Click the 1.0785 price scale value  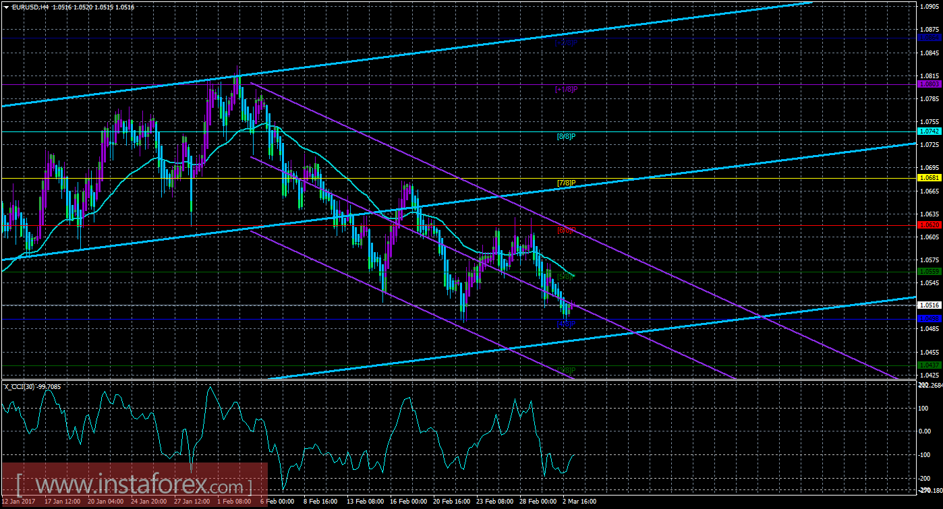point(929,98)
